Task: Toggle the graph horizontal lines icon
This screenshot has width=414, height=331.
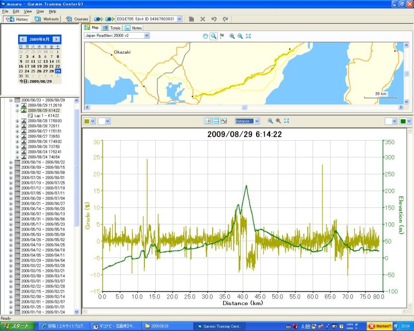Action: pos(216,121)
